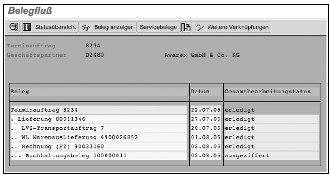
Task: Click Geschäftspartner value D2480
Action: tap(95, 55)
